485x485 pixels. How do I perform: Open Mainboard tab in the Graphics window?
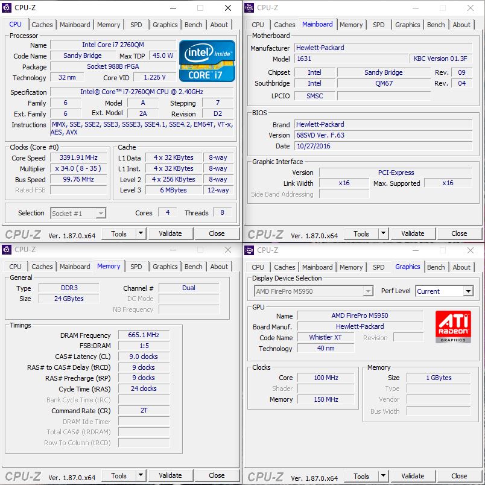point(317,267)
